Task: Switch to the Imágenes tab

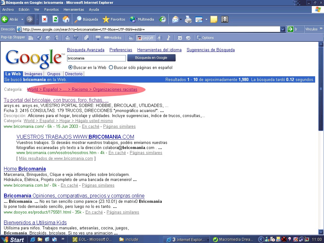Action: coord(33,74)
